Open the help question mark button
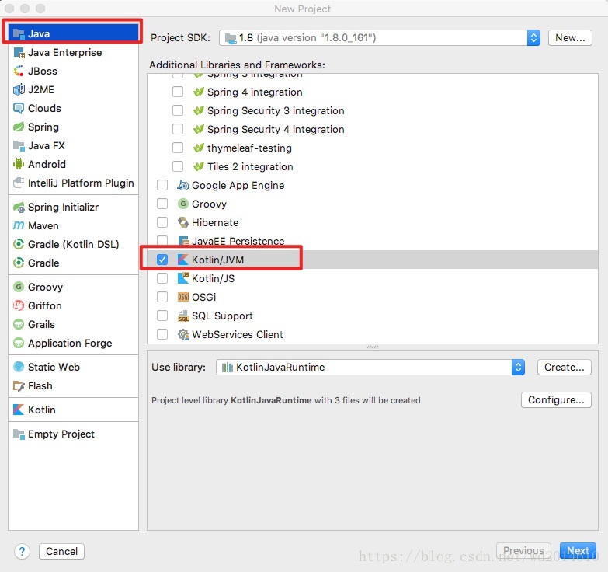Image resolution: width=608 pixels, height=572 pixels. (22, 552)
